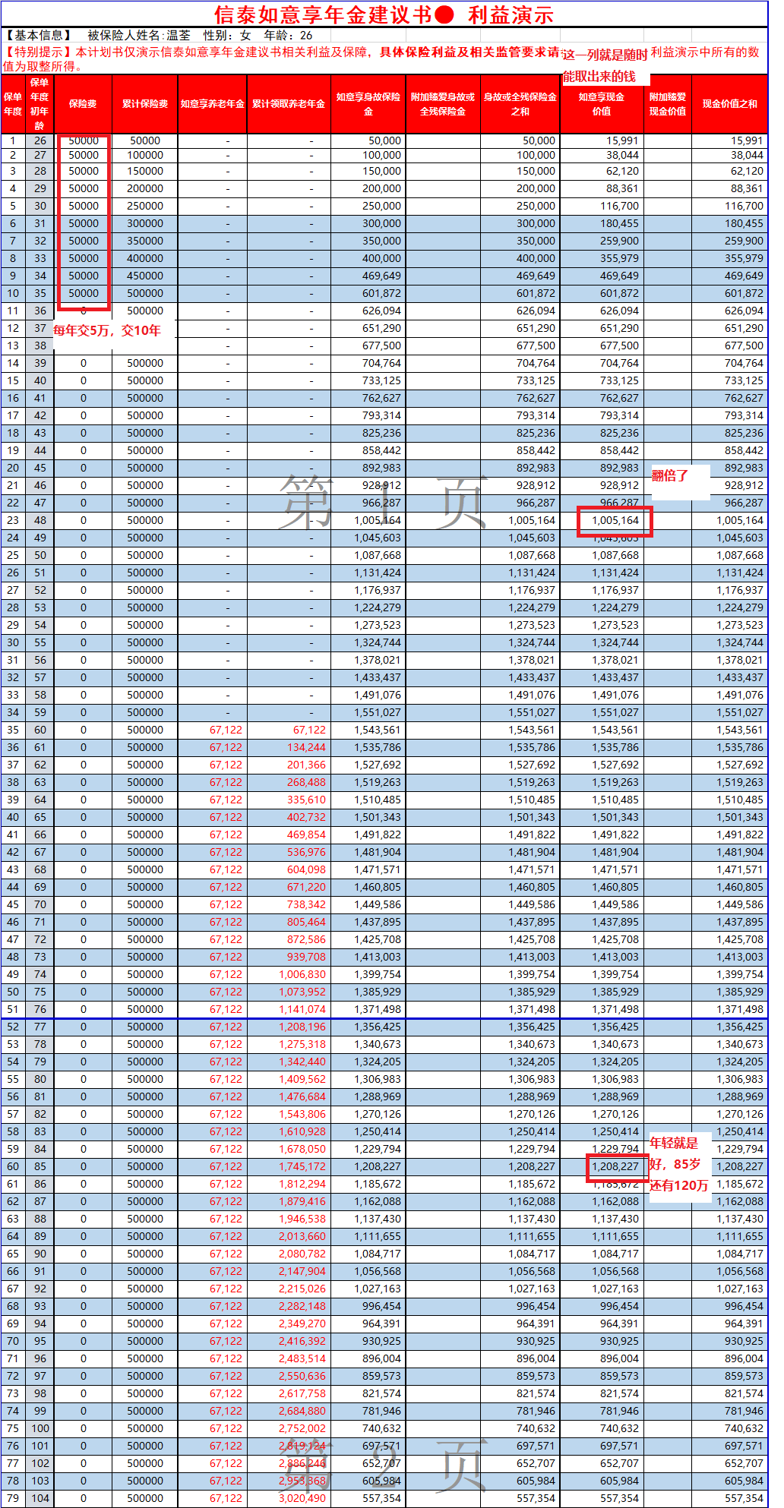The height and width of the screenshot is (1508, 784).
Task: Click 身故或全残保险金之和 cell showing 1,324,744
Action: coord(520,642)
